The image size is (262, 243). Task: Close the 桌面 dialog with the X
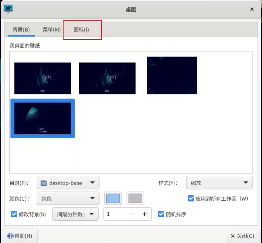click(x=252, y=9)
